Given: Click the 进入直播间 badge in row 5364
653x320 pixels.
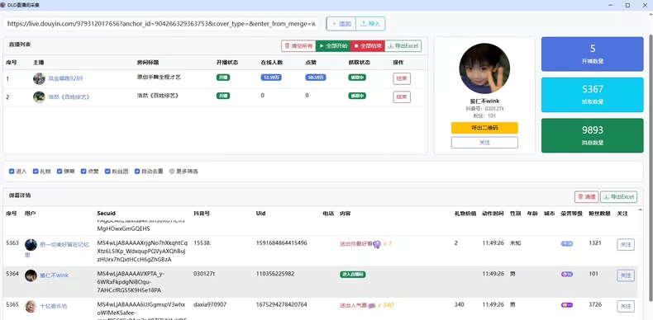Looking at the screenshot, I should coord(353,275).
